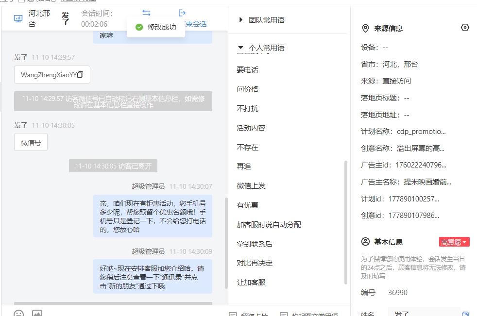Click the 微信号 visitor message bubble

click(x=31, y=142)
